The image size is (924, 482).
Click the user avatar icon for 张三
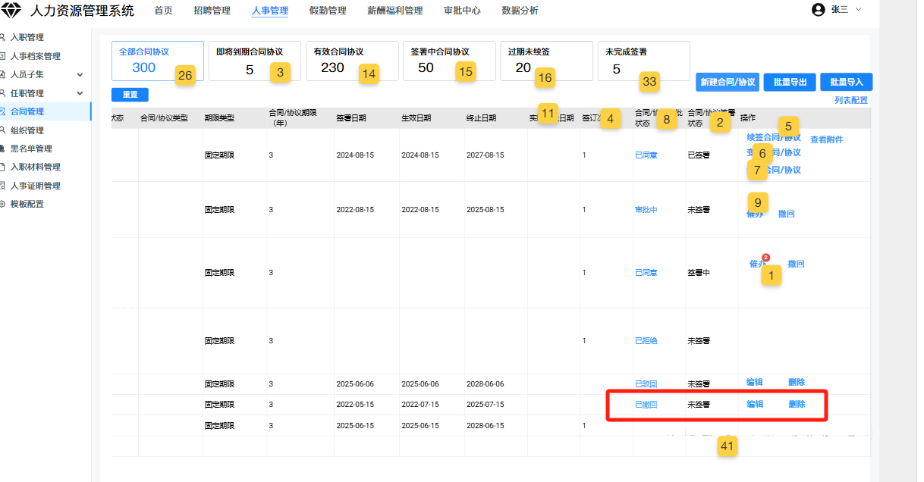(x=818, y=10)
